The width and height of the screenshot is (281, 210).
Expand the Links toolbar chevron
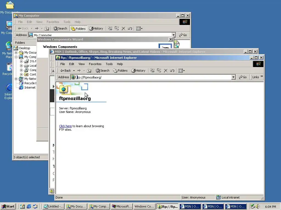(262, 77)
